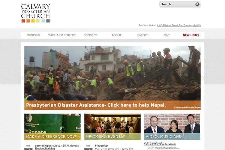Click the 'Sundays, 10 AM' service time text
Viewport: 225px width, 150px height.
(147, 25)
